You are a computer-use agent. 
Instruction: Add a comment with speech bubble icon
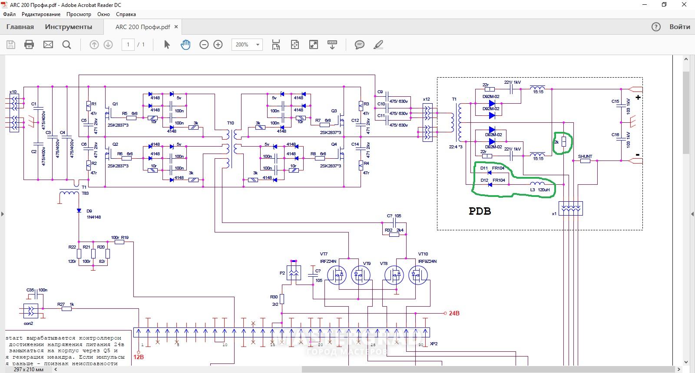pos(360,45)
